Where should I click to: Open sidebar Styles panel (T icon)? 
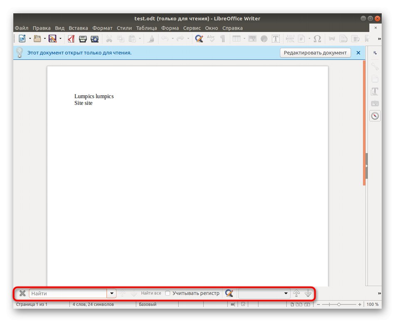375,91
